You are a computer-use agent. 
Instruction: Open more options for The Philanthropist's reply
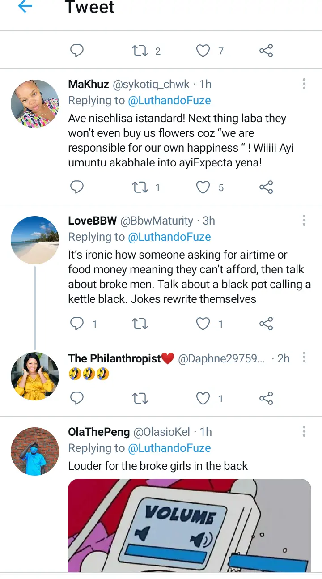click(x=304, y=358)
